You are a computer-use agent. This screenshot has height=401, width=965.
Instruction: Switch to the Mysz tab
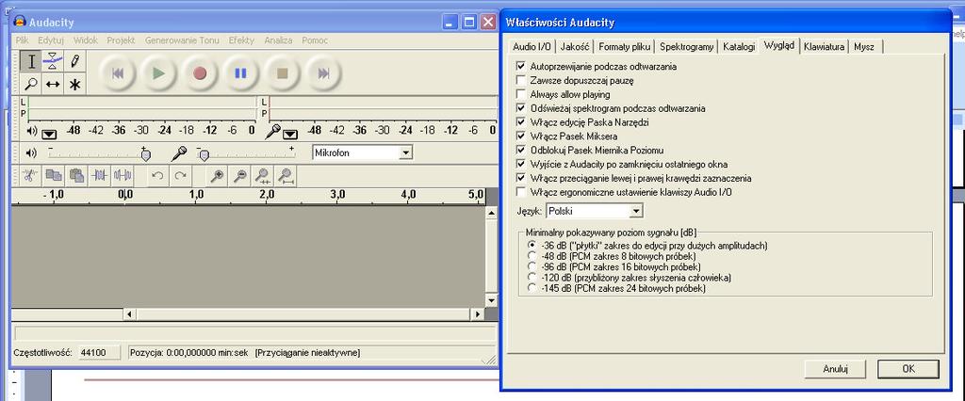pyautogui.click(x=863, y=47)
